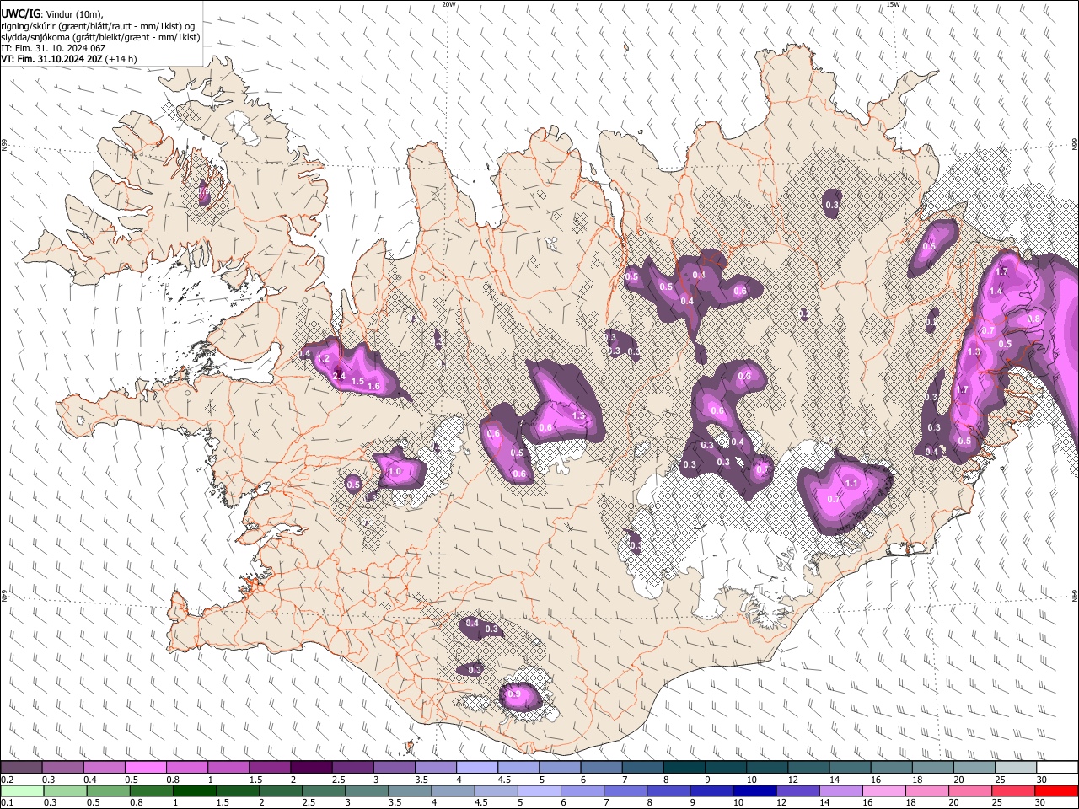
Task: Click the "IT: Fim. 31. 10. 2024 06Z" line
Action: tap(53, 48)
